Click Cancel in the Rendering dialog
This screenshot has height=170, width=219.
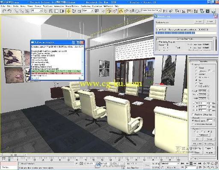[x=210, y=21]
